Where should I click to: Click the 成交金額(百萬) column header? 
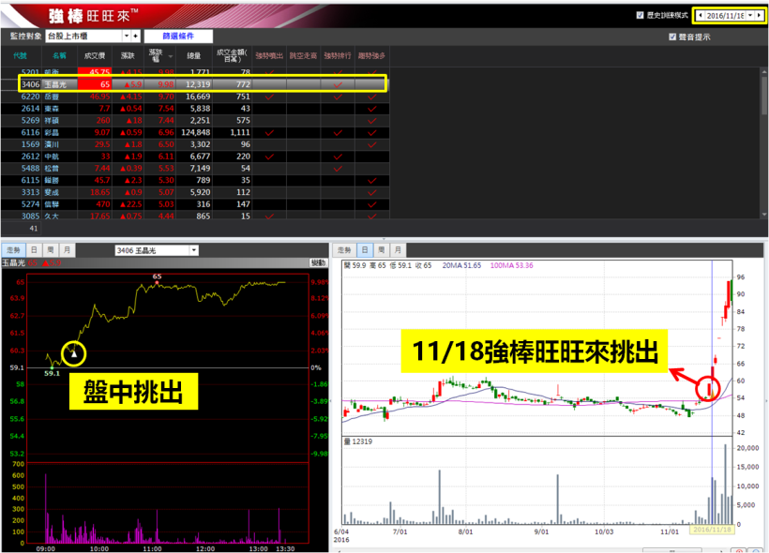(x=232, y=56)
